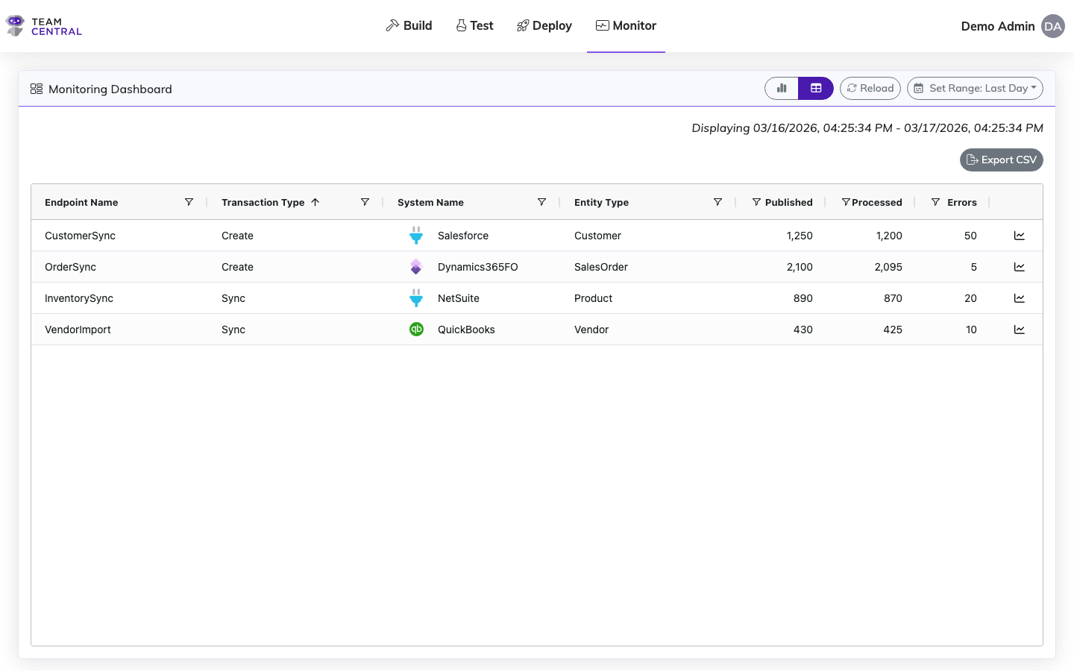Switch to the Build tab
Viewport: 1074px width, 671px height.
(x=409, y=25)
